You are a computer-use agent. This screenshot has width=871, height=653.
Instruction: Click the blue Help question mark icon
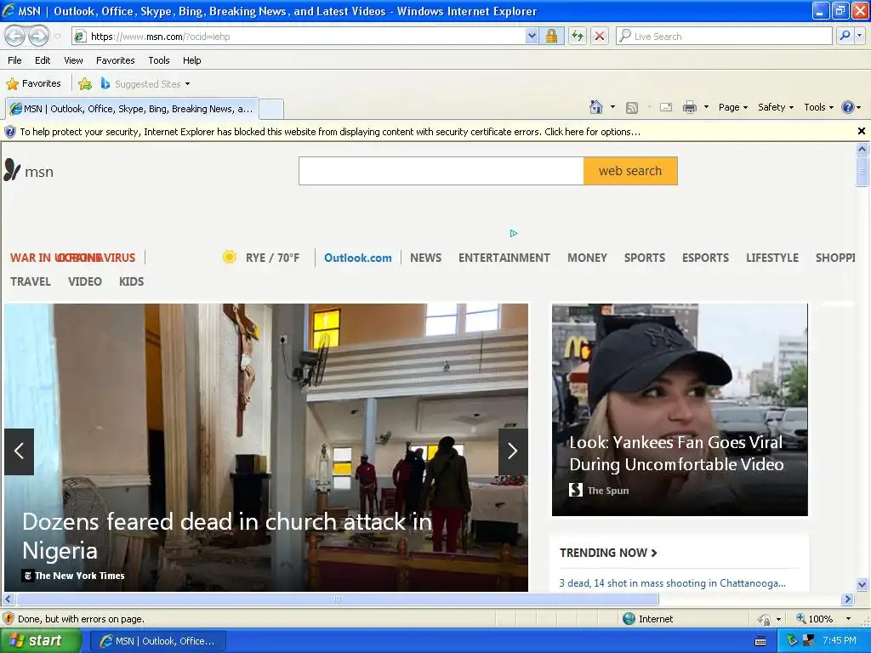pos(848,107)
